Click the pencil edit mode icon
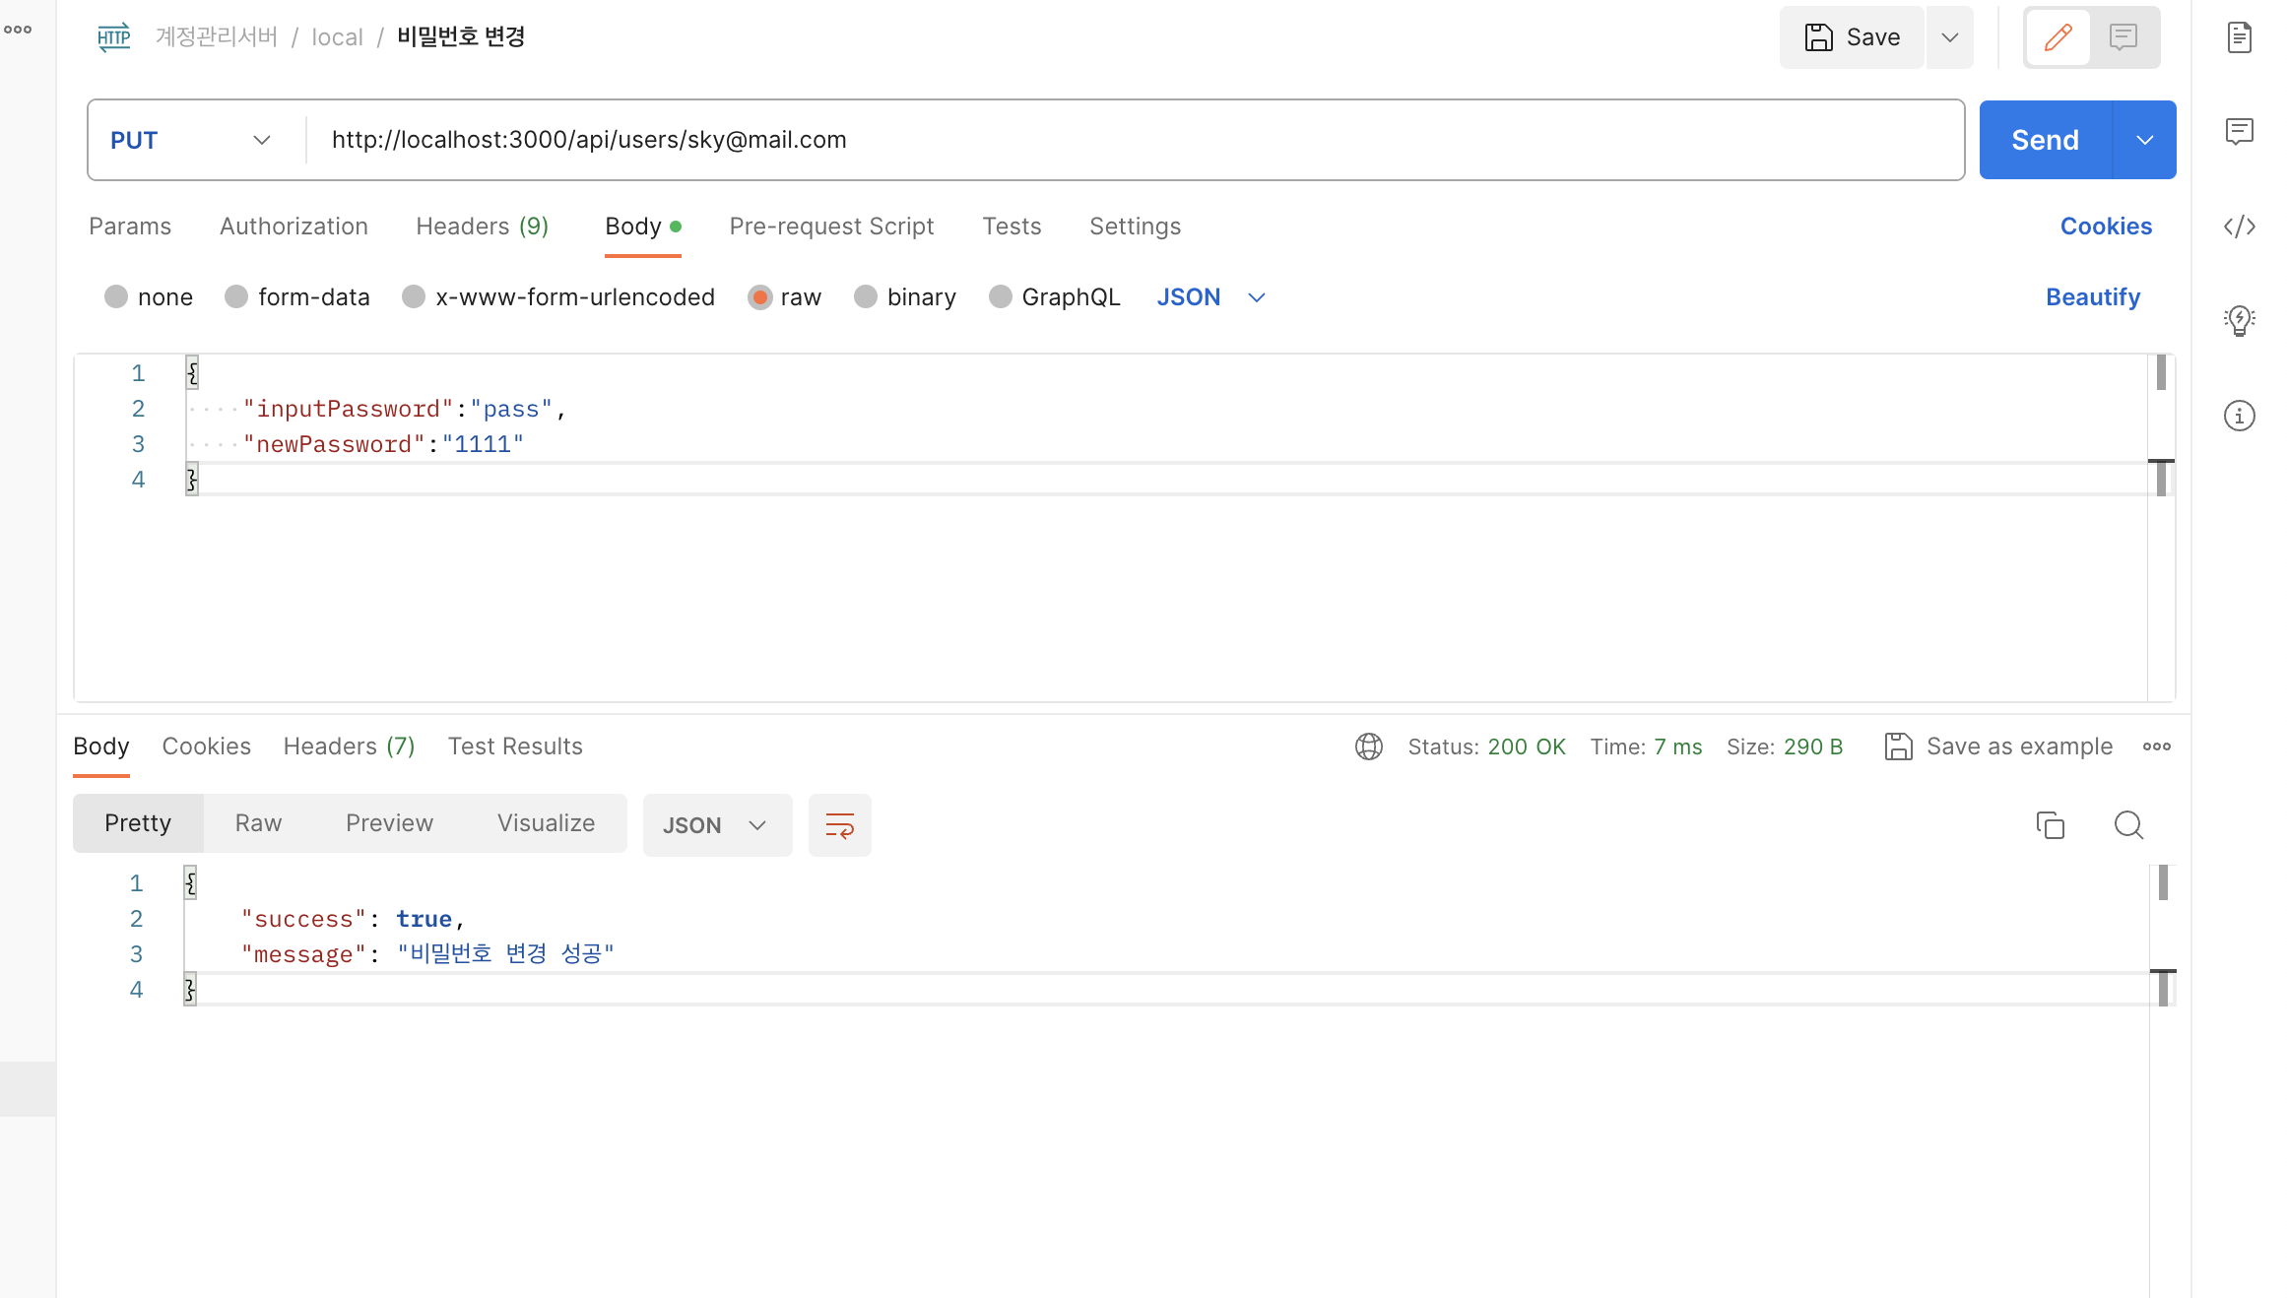 pyautogui.click(x=2058, y=37)
